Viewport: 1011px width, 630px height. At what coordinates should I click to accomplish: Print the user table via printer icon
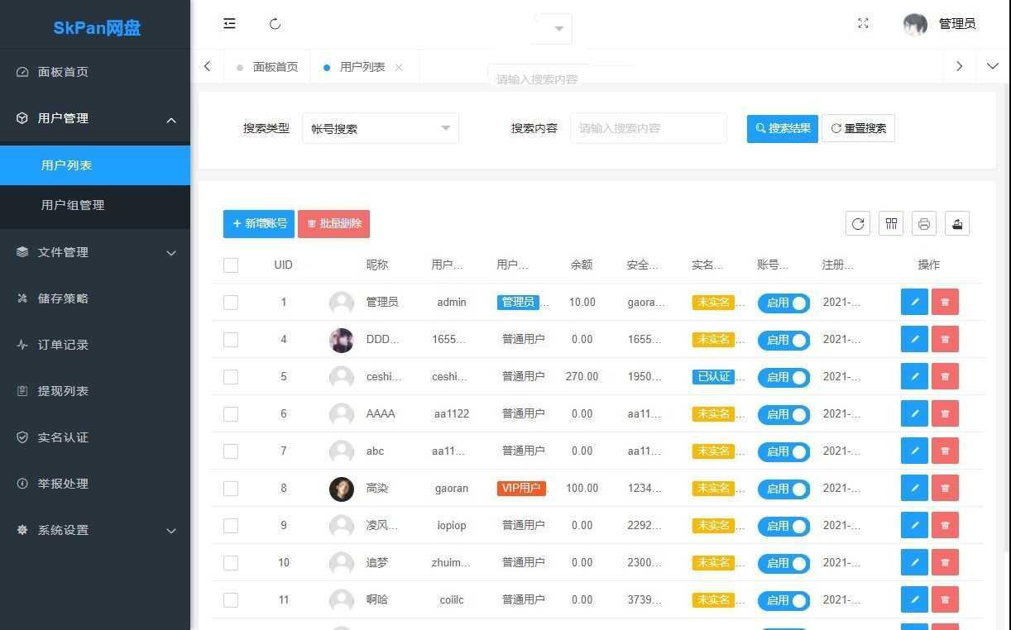click(924, 223)
